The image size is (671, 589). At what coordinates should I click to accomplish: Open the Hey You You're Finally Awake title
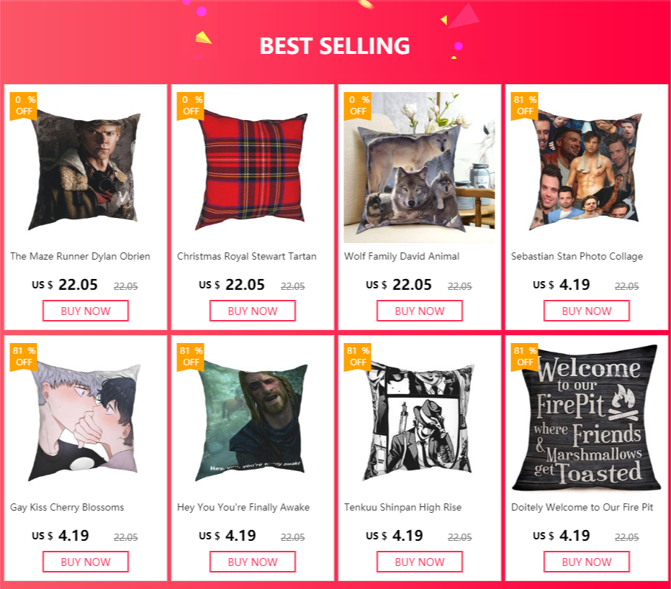(x=243, y=507)
